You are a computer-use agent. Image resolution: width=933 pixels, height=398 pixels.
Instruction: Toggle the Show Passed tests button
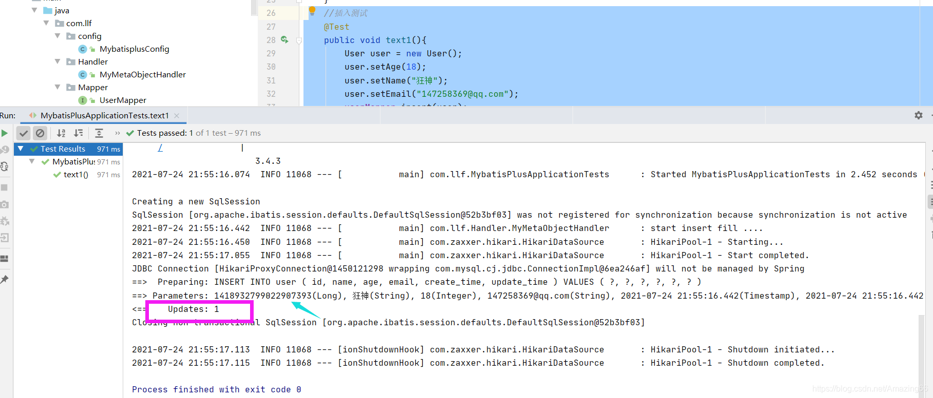24,133
